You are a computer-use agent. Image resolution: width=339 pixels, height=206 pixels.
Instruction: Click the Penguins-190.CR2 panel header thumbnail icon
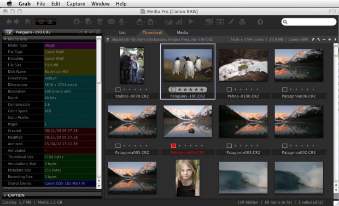tap(9, 32)
